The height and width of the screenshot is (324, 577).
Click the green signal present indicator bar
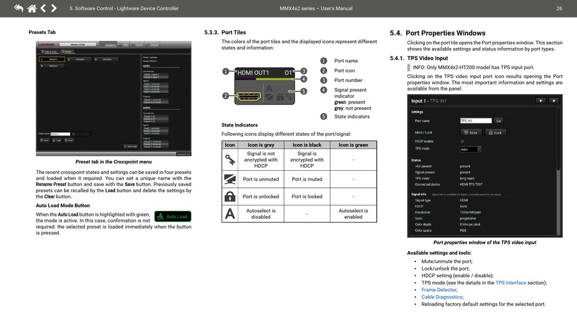click(x=276, y=79)
